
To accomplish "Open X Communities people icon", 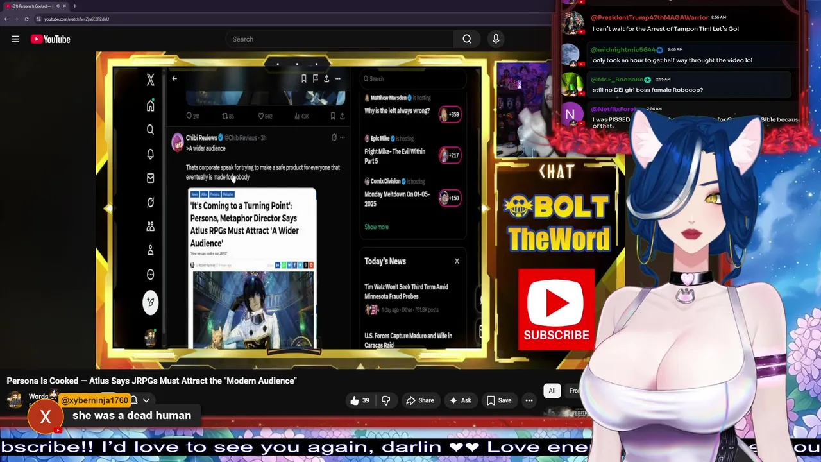I will [150, 227].
